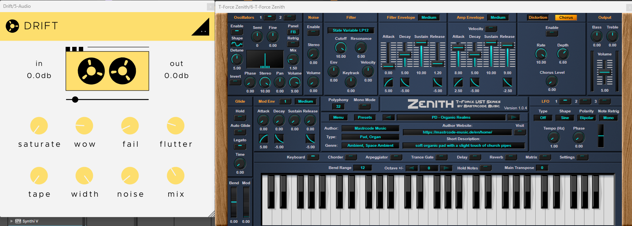The image size is (632, 226).
Task: Toggle the Hold Notes switch
Action: (486, 168)
